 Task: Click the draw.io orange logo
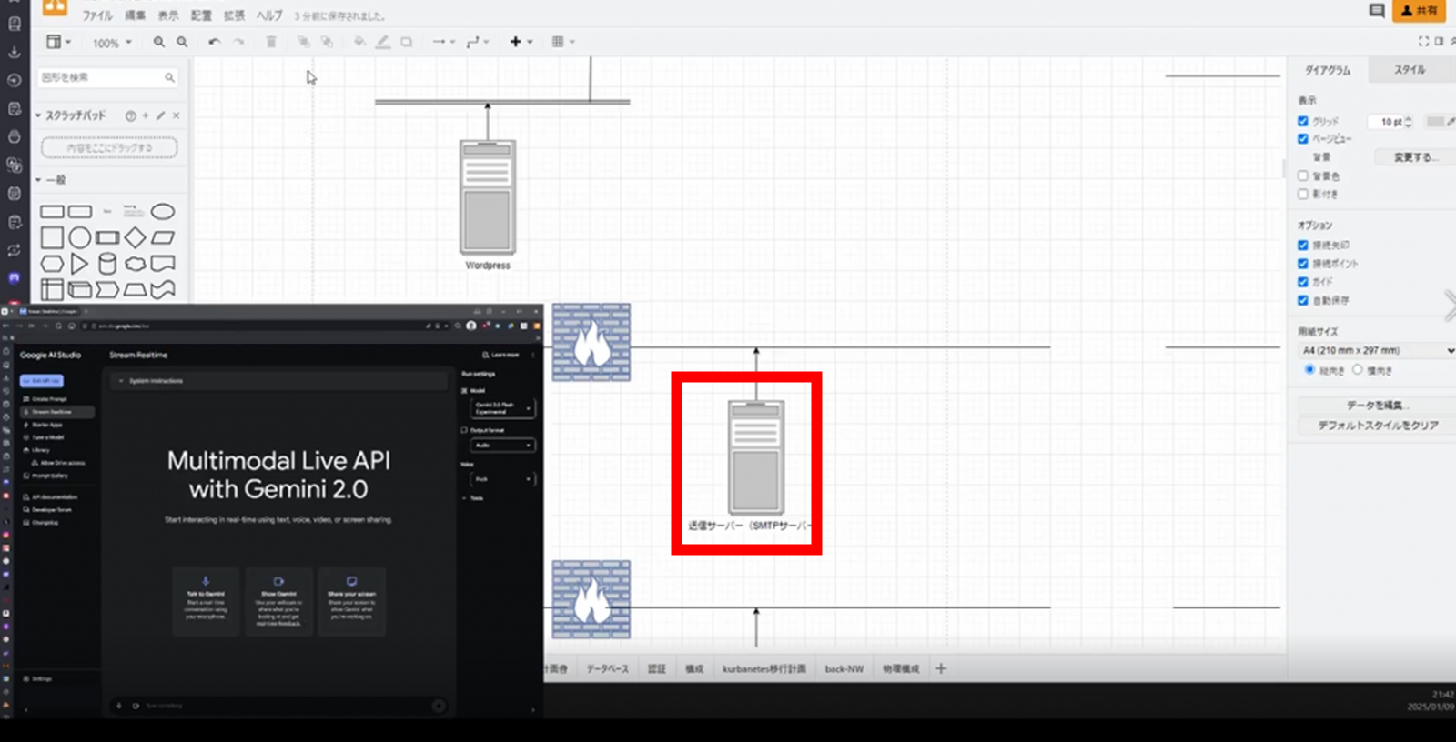[x=56, y=7]
